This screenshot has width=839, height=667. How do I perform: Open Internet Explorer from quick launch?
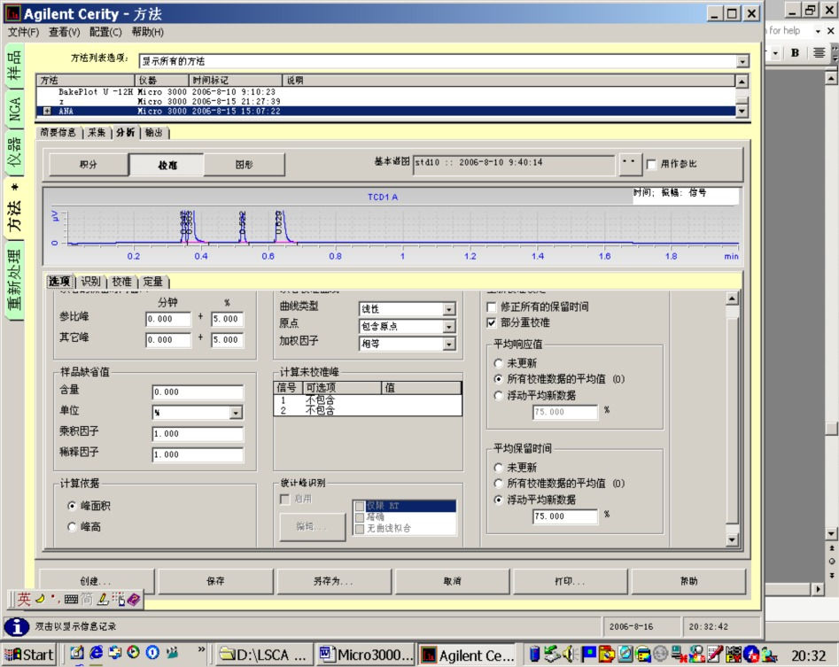point(97,653)
